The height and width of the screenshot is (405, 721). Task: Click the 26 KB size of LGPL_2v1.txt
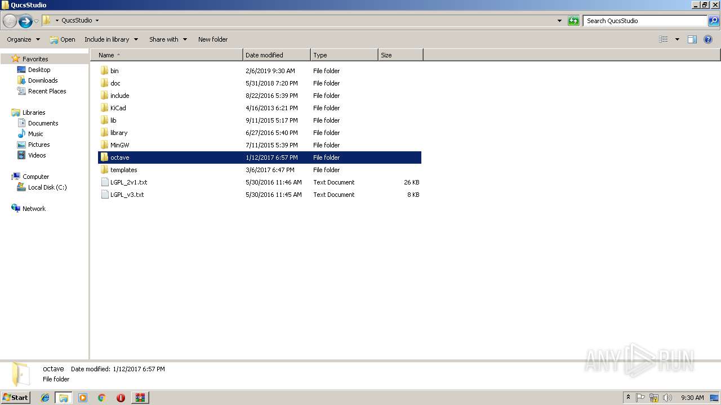point(412,182)
